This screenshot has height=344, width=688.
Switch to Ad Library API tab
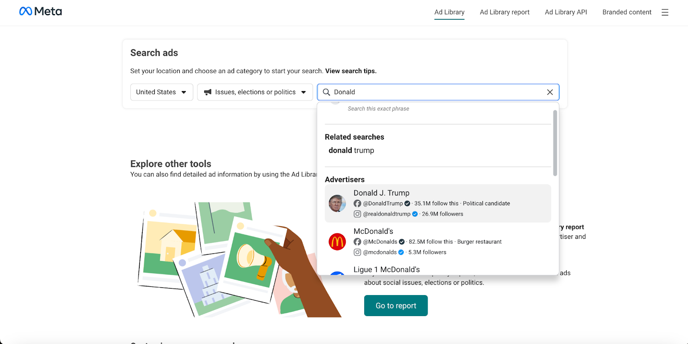tap(566, 12)
